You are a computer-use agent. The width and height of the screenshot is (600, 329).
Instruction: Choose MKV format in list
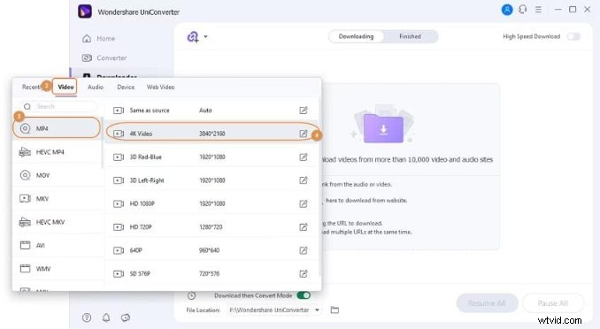click(58, 198)
